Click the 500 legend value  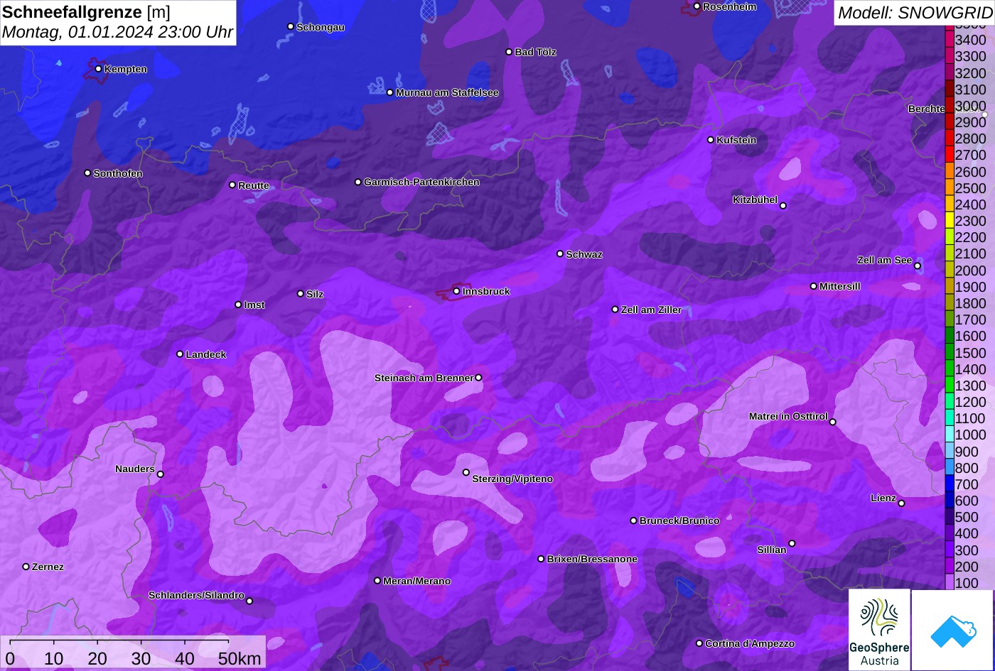(967, 517)
